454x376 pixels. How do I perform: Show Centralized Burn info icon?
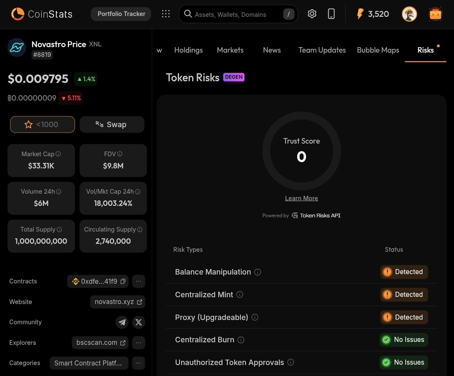click(x=241, y=340)
